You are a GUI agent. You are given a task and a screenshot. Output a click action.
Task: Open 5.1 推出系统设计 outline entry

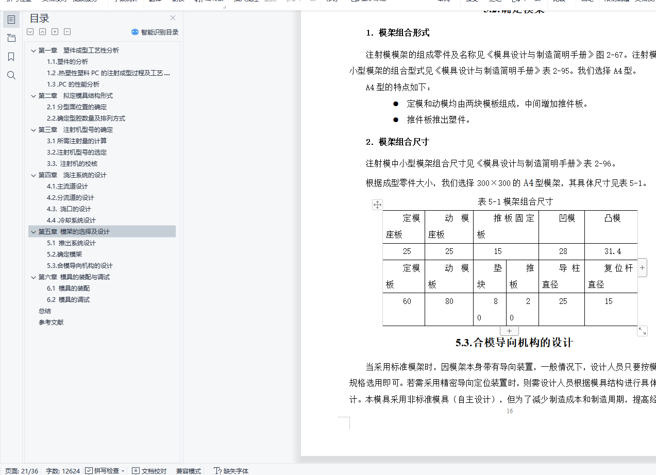71,243
